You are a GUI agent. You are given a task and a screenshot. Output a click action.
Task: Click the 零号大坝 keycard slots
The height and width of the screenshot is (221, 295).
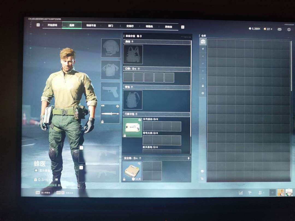[x=162, y=140]
